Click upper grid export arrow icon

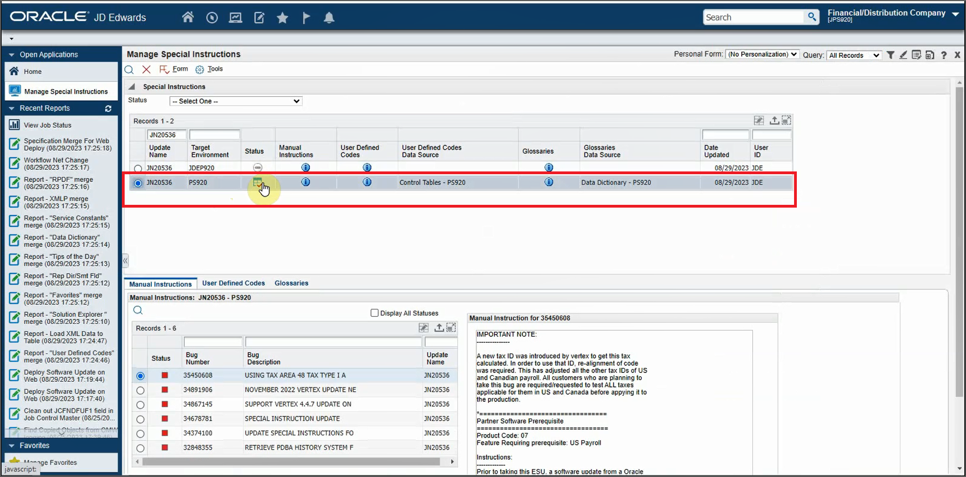[774, 120]
